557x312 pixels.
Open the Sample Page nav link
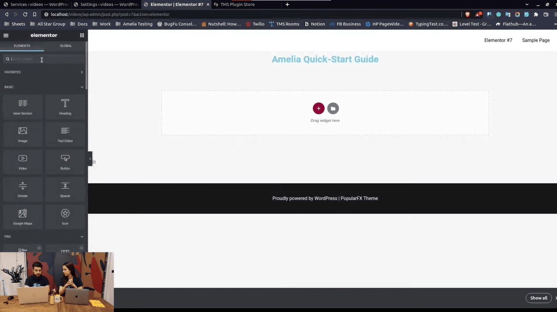536,40
